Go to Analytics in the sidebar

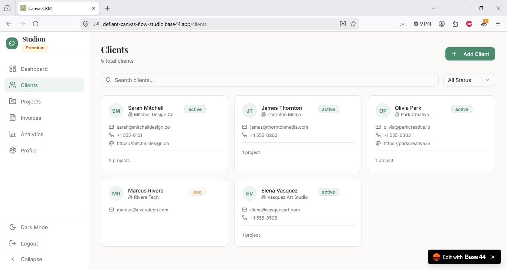click(x=44, y=134)
